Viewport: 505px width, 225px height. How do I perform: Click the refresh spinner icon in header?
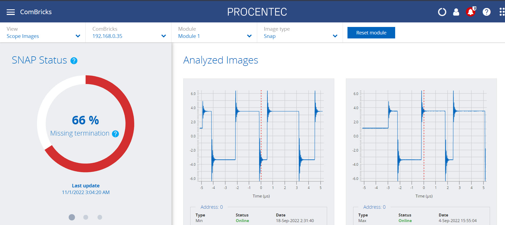click(442, 12)
